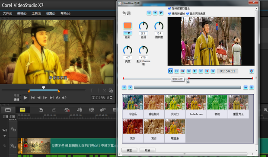Screen dimensions: 268x157
Task: Click the NewBlue info 'i' button
Action: point(149,13)
